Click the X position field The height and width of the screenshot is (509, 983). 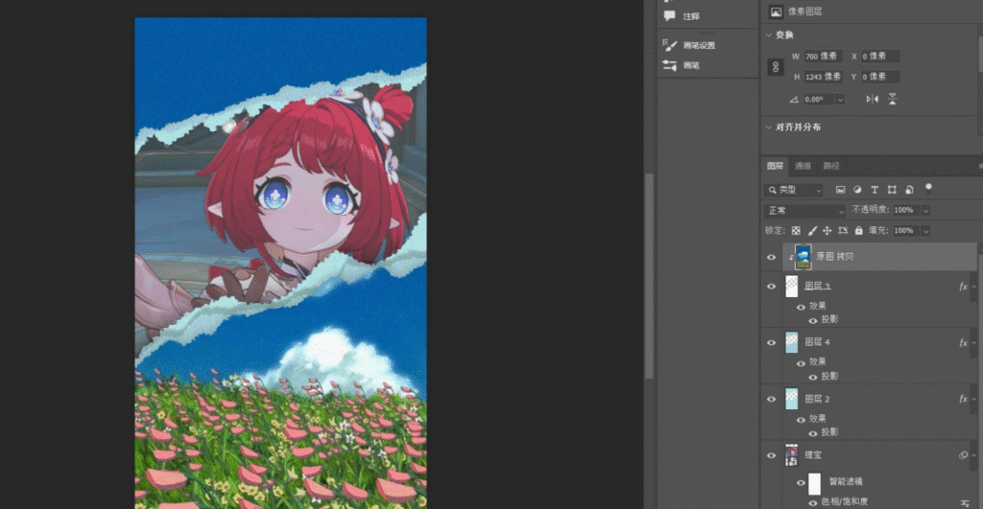pos(880,57)
